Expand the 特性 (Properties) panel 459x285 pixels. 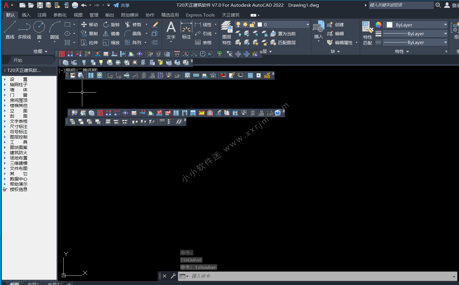(402, 51)
